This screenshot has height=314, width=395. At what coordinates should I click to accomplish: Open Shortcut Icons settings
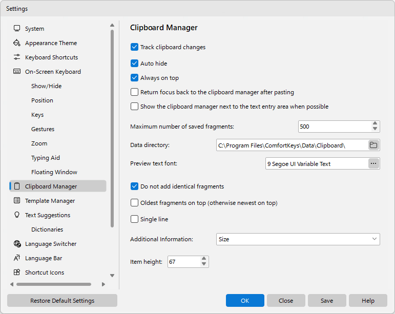click(45, 273)
